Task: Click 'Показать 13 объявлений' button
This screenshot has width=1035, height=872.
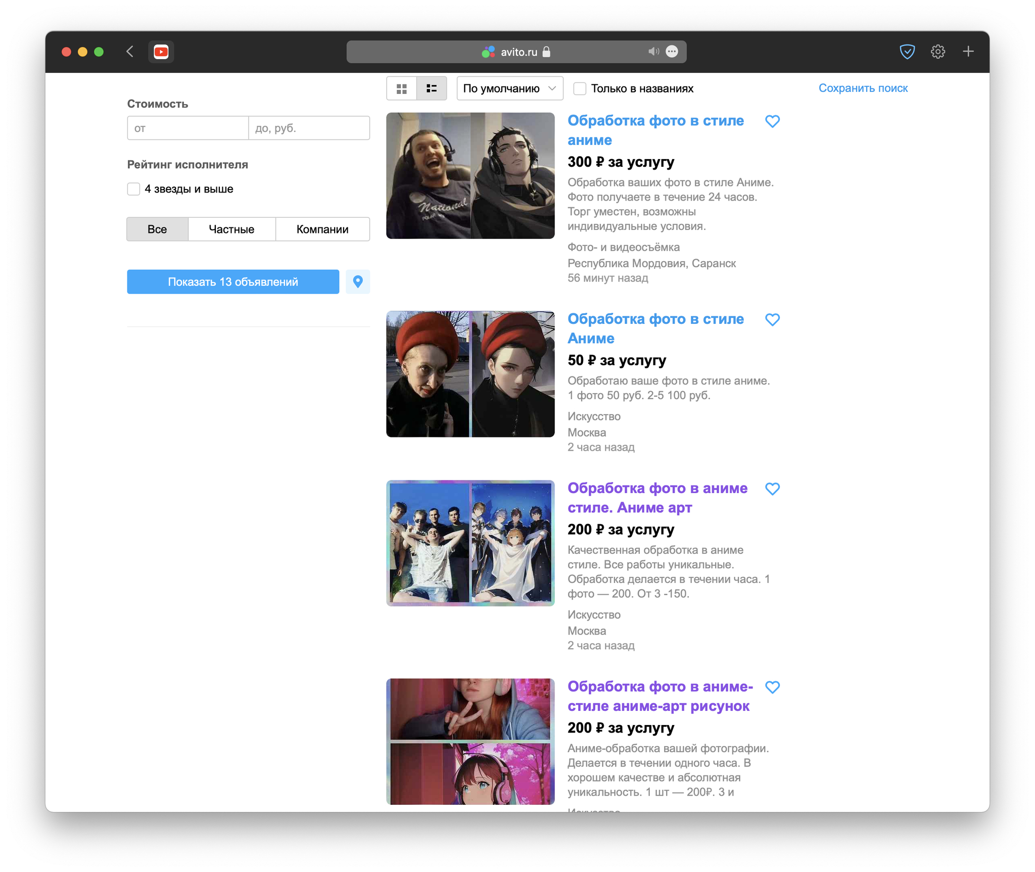Action: tap(232, 281)
